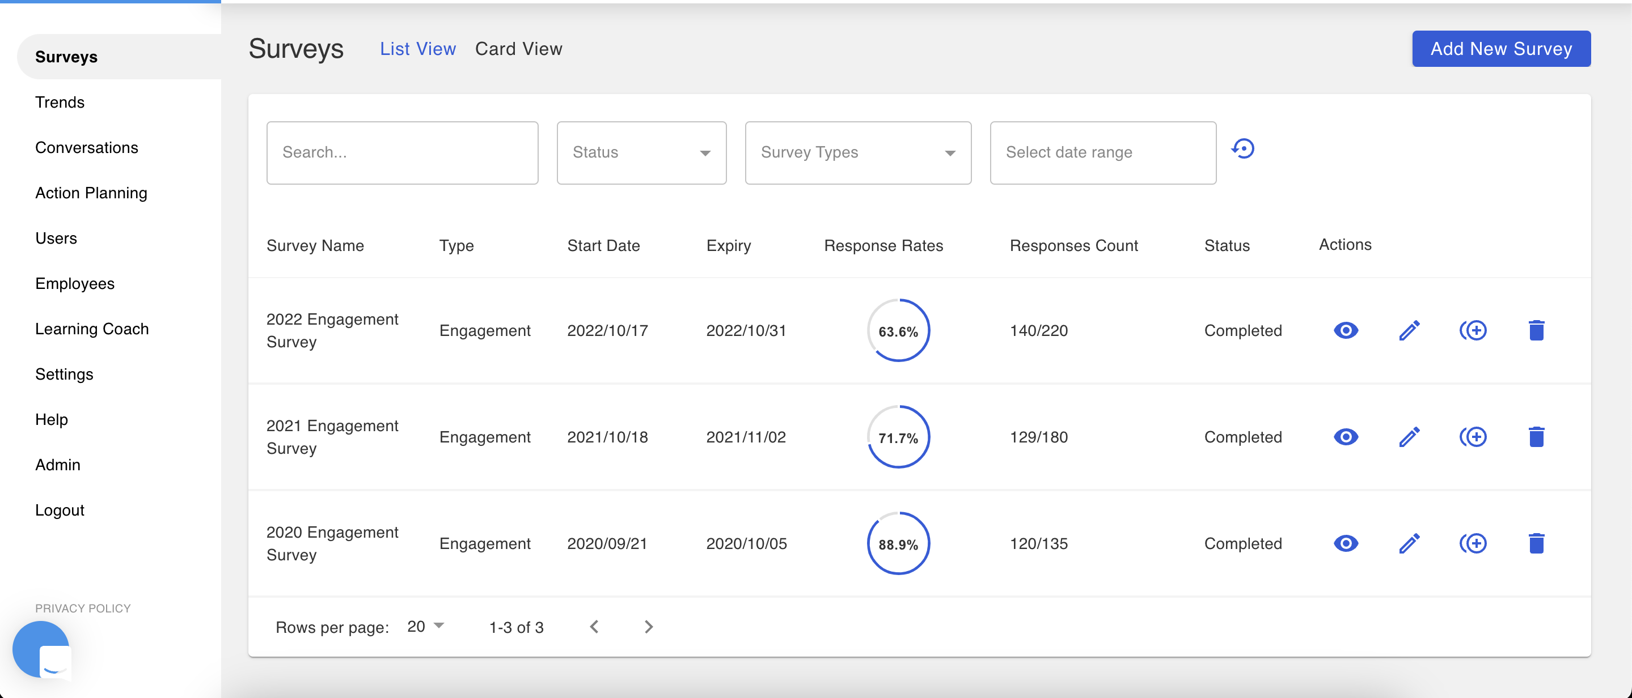Open Conversations in the sidebar
1632x698 pixels.
(87, 147)
